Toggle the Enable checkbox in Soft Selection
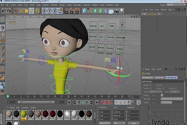The height and width of the screenshot is (125, 187). tap(151, 85)
